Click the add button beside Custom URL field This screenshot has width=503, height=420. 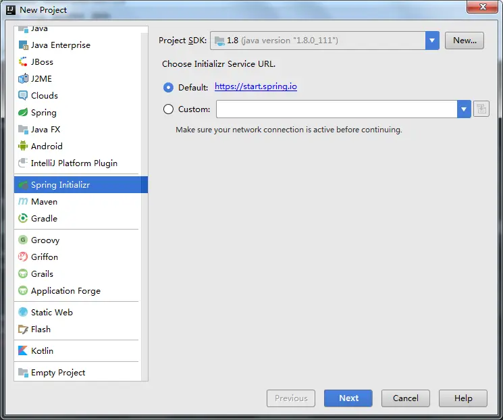point(481,109)
